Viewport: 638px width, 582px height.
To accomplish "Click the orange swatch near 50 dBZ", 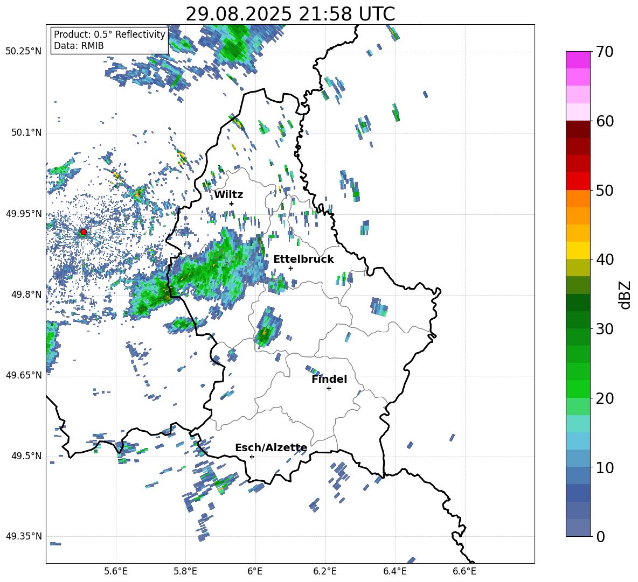I will (578, 199).
